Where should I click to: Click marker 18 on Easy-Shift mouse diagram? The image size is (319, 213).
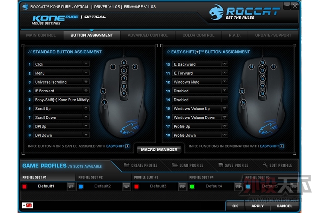tap(262, 94)
